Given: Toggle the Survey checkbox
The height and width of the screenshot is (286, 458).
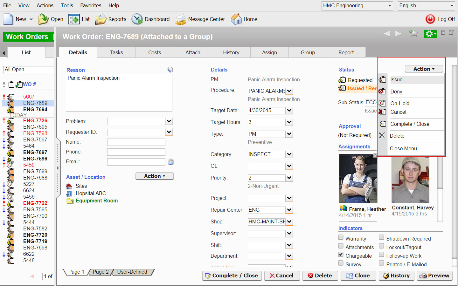Looking at the screenshot, I should (341, 263).
